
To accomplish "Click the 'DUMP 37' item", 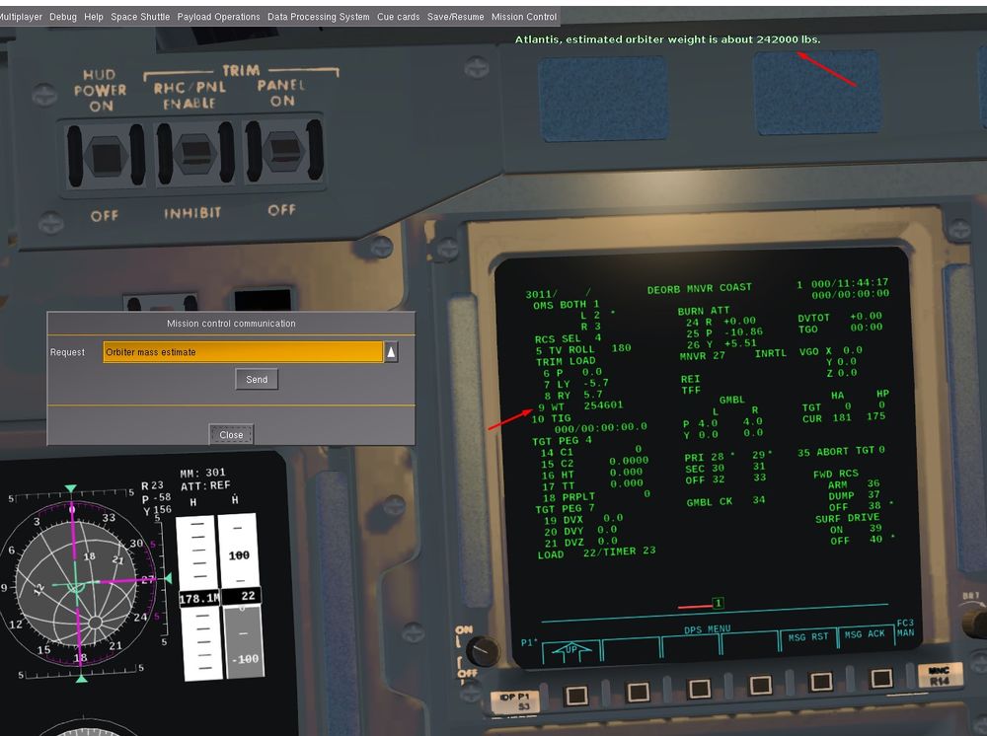I will pyautogui.click(x=854, y=495).
